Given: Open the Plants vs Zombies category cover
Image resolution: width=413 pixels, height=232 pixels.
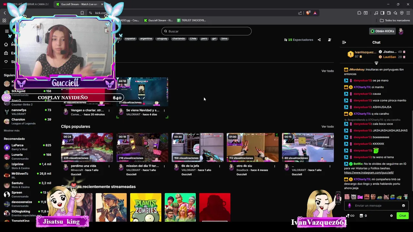Looking at the screenshot, I should coord(146,207).
